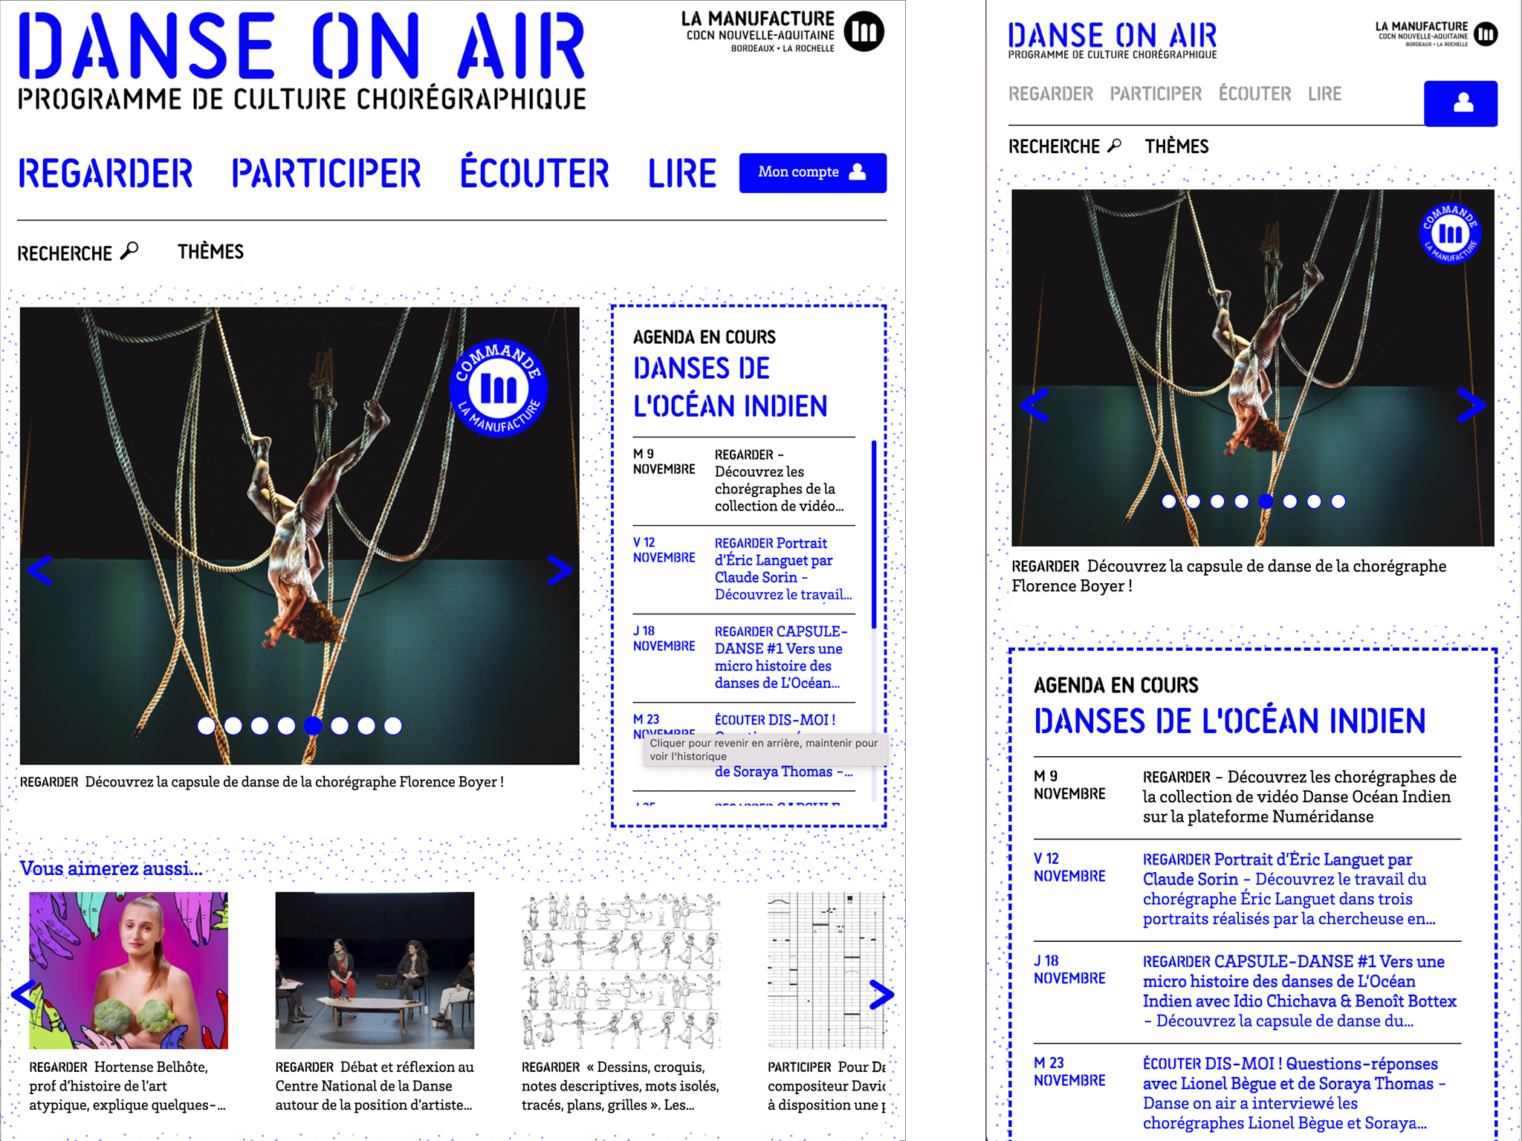Go to the previous slide in the mobile carousel
Screen dimensions: 1522x1141
[1034, 406]
